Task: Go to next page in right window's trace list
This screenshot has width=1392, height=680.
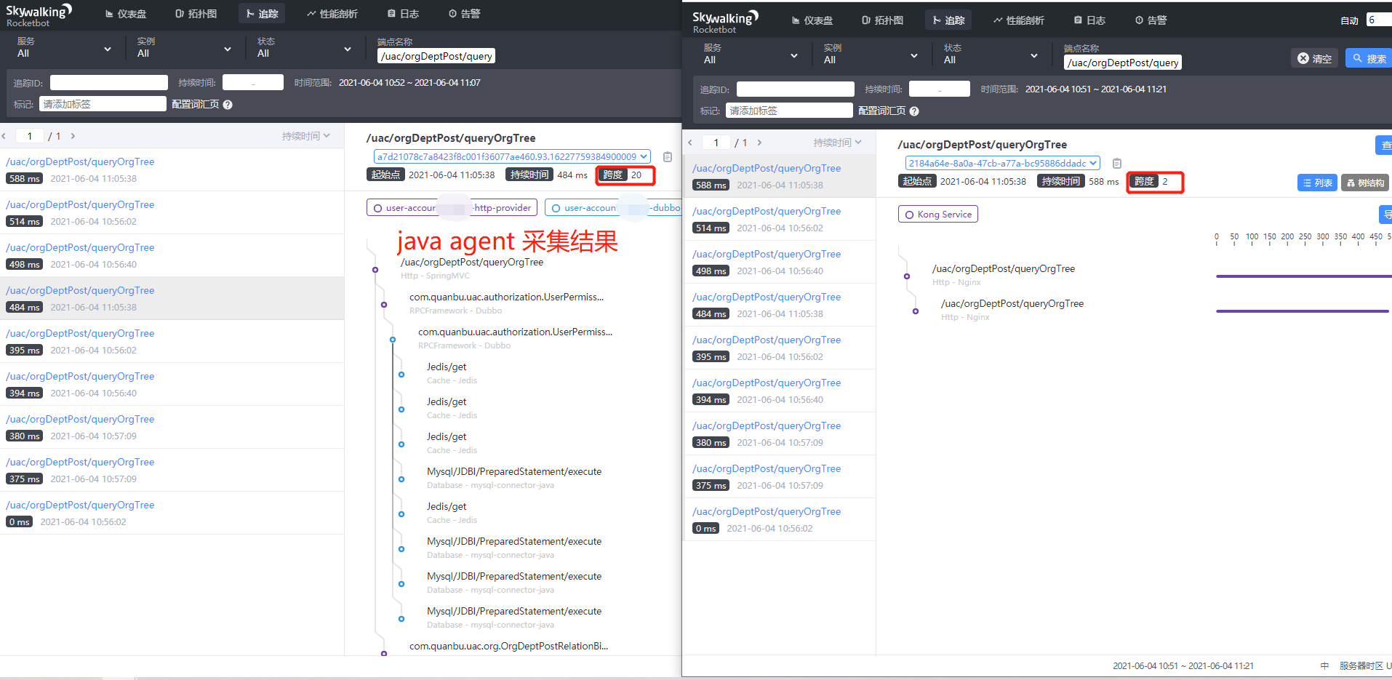Action: click(x=759, y=143)
